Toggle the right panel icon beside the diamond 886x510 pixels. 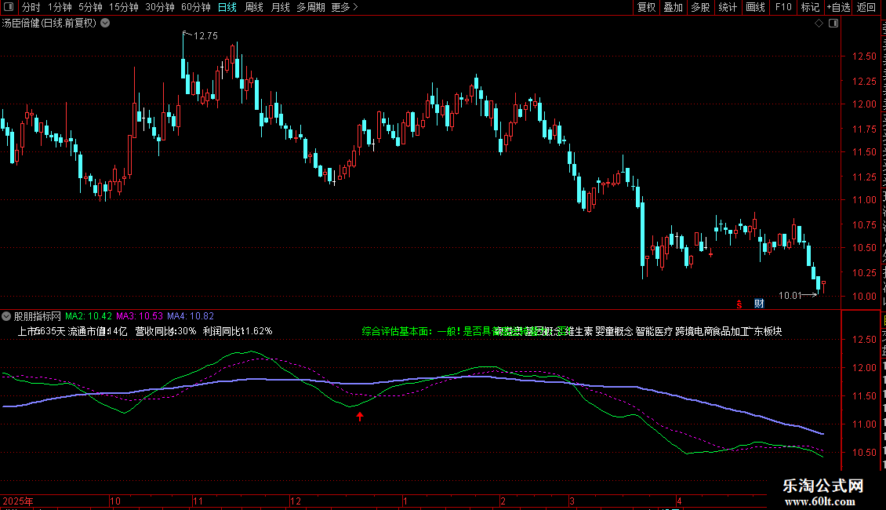click(x=833, y=24)
